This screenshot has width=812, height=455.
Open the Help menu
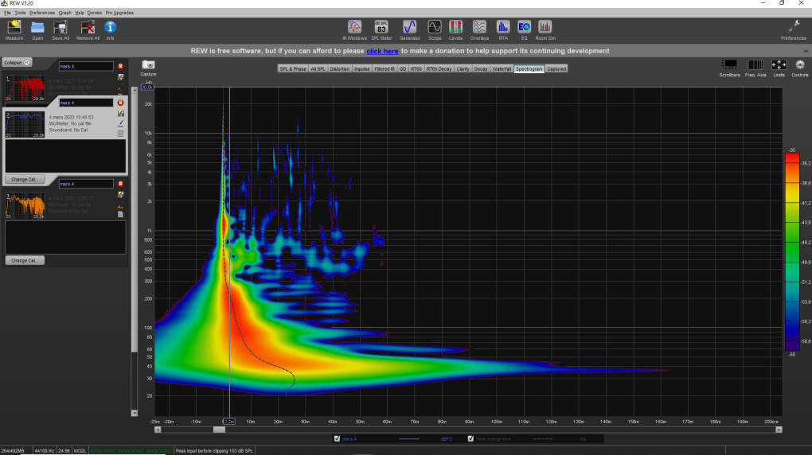tap(80, 13)
